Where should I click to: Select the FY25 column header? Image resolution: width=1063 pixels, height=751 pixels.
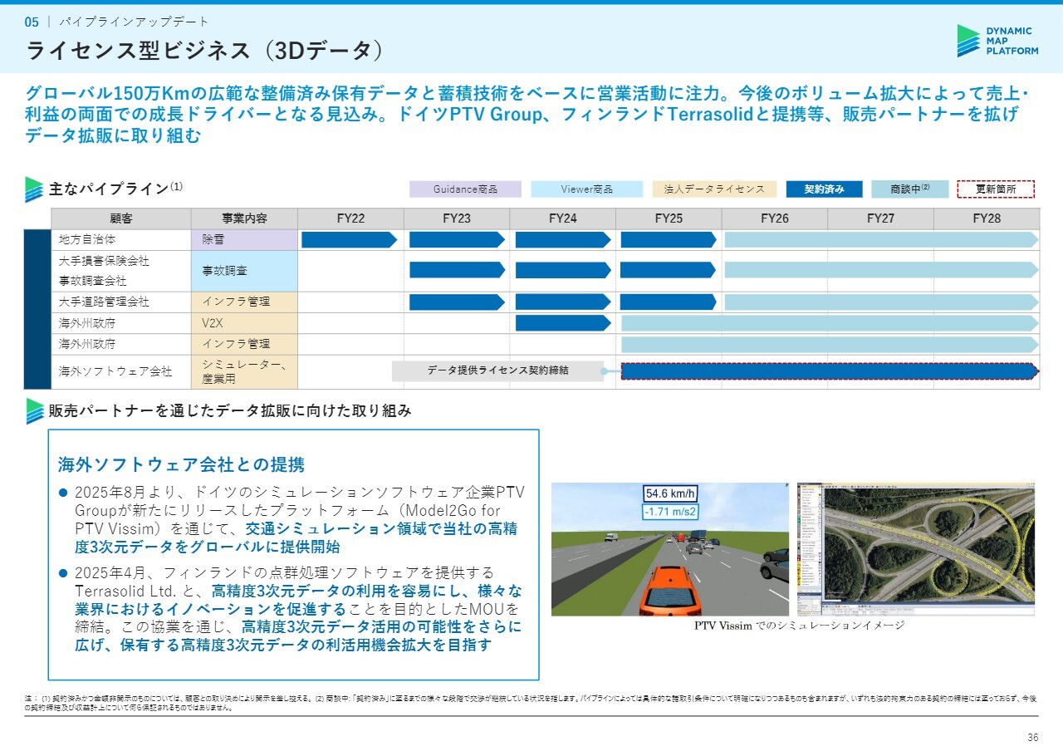pos(669,219)
